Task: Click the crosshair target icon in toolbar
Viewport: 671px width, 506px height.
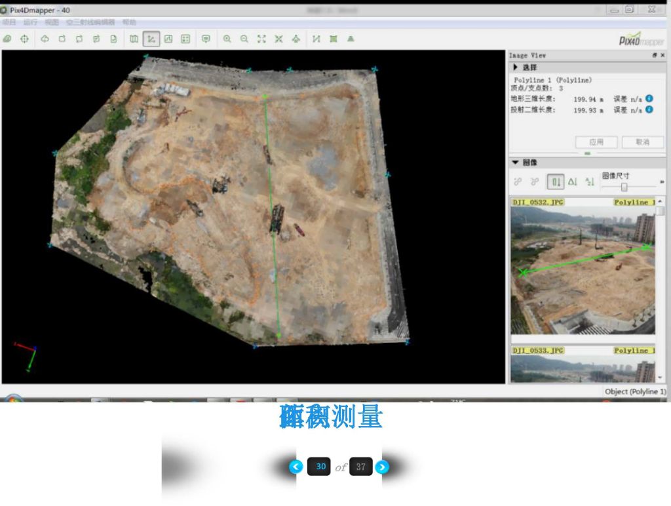Action: tap(24, 39)
